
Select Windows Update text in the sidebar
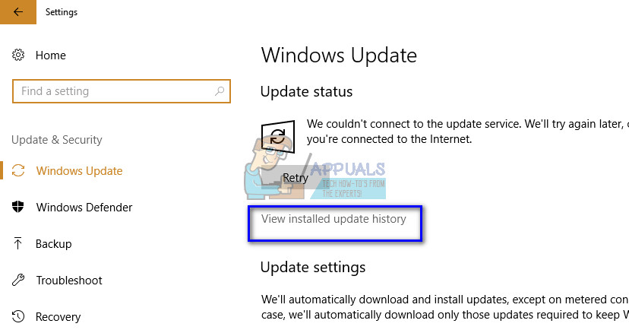80,171
